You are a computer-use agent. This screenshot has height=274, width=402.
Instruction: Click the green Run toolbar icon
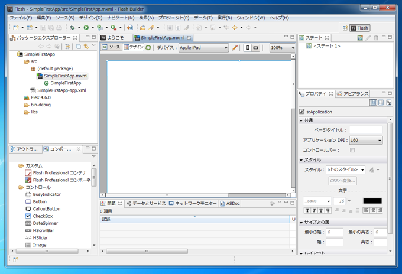pyautogui.click(x=86, y=27)
